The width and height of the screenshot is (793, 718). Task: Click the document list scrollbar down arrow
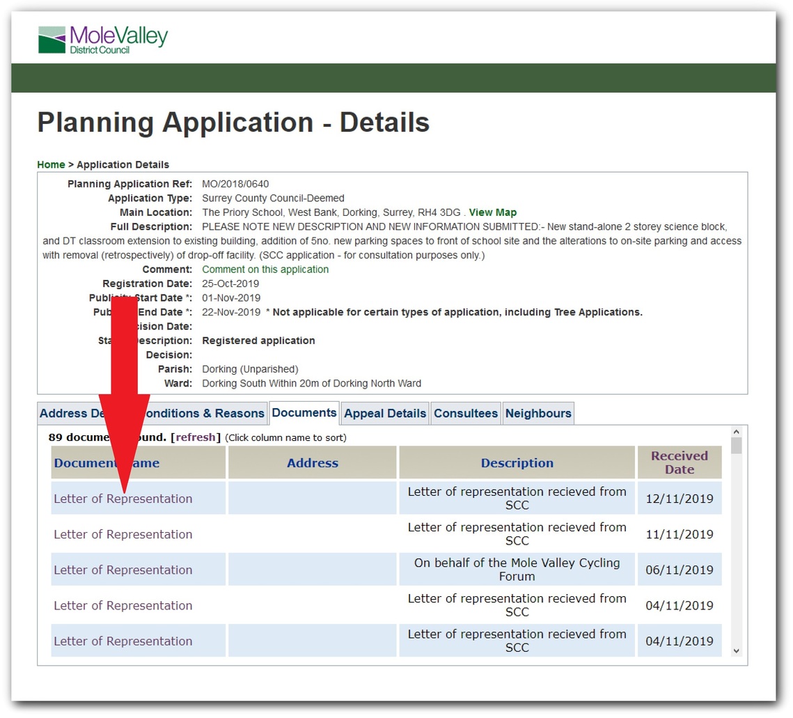[x=737, y=650]
